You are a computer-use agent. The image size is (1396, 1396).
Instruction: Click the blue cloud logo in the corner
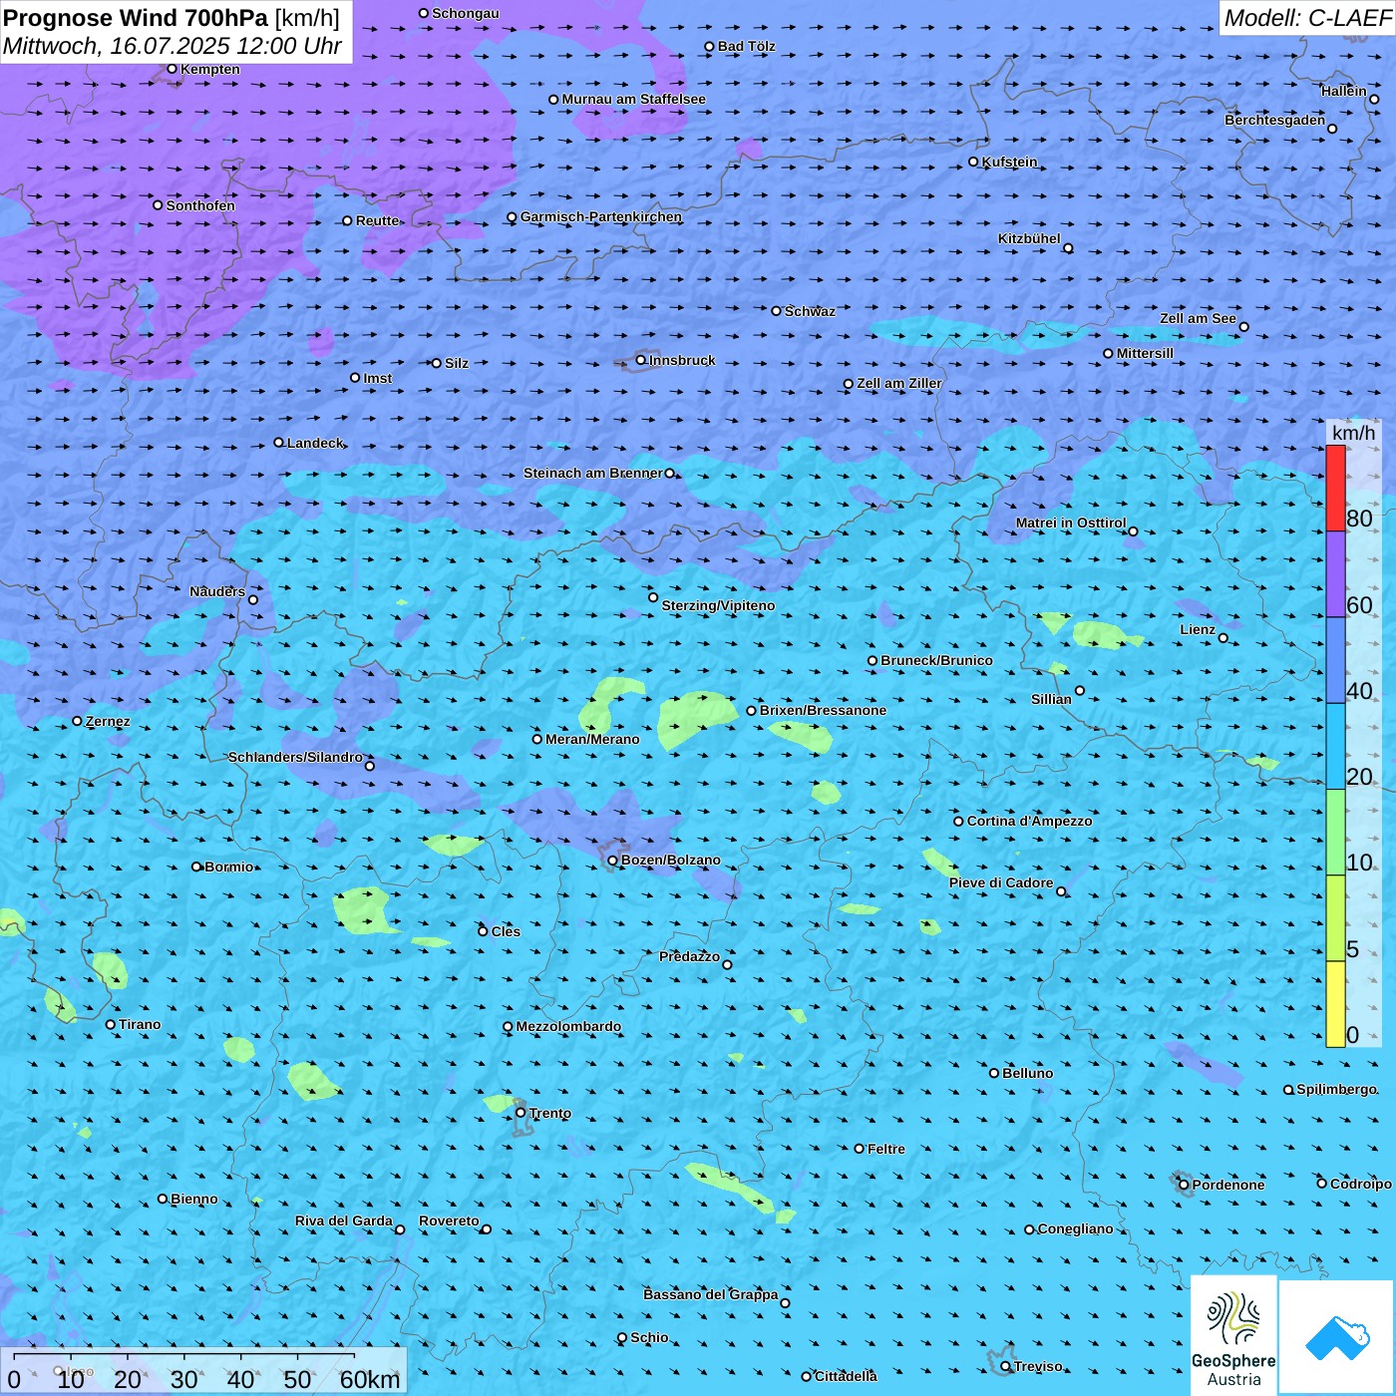(x=1337, y=1337)
